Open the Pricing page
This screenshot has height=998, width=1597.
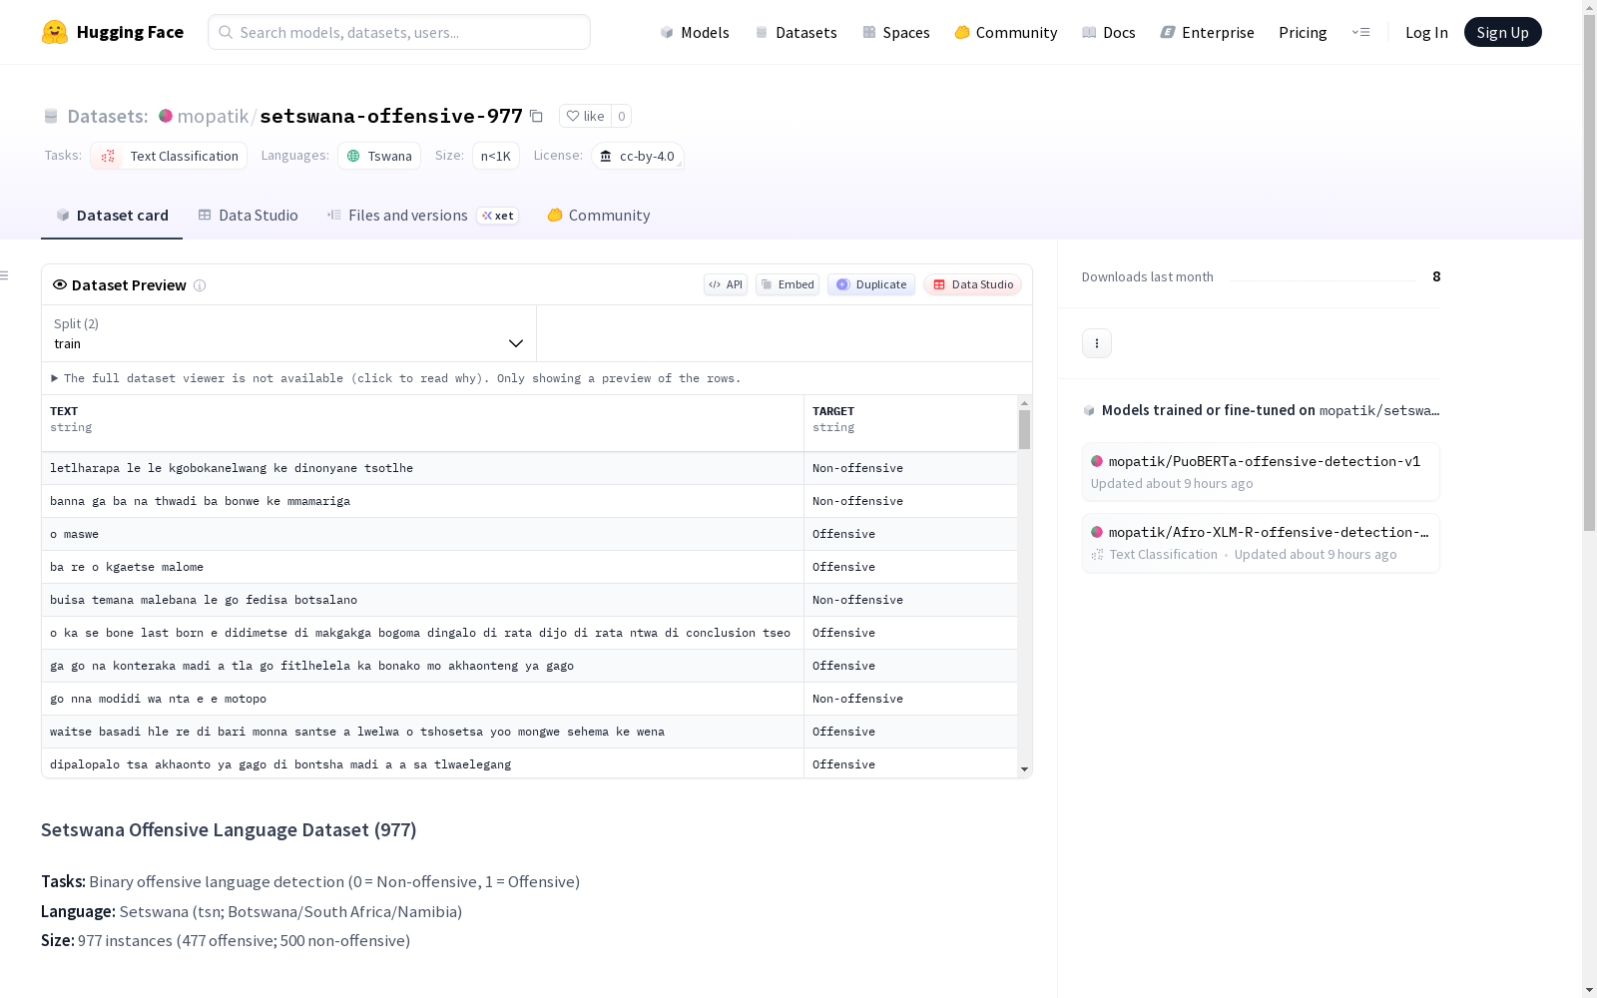[1303, 32]
